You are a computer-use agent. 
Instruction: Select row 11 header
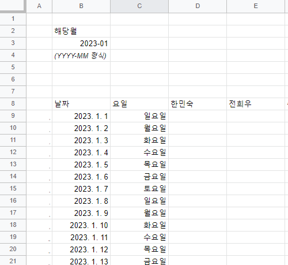pos(13,140)
